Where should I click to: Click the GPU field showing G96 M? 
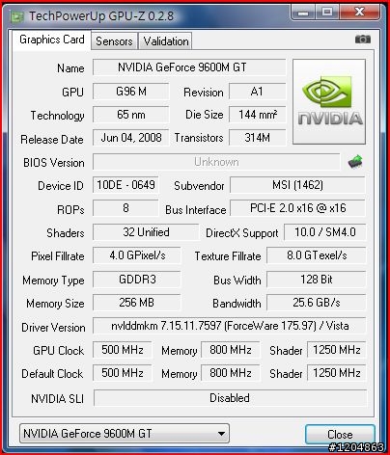(131, 92)
